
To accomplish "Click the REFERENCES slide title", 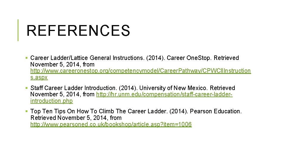I will 78,30.
